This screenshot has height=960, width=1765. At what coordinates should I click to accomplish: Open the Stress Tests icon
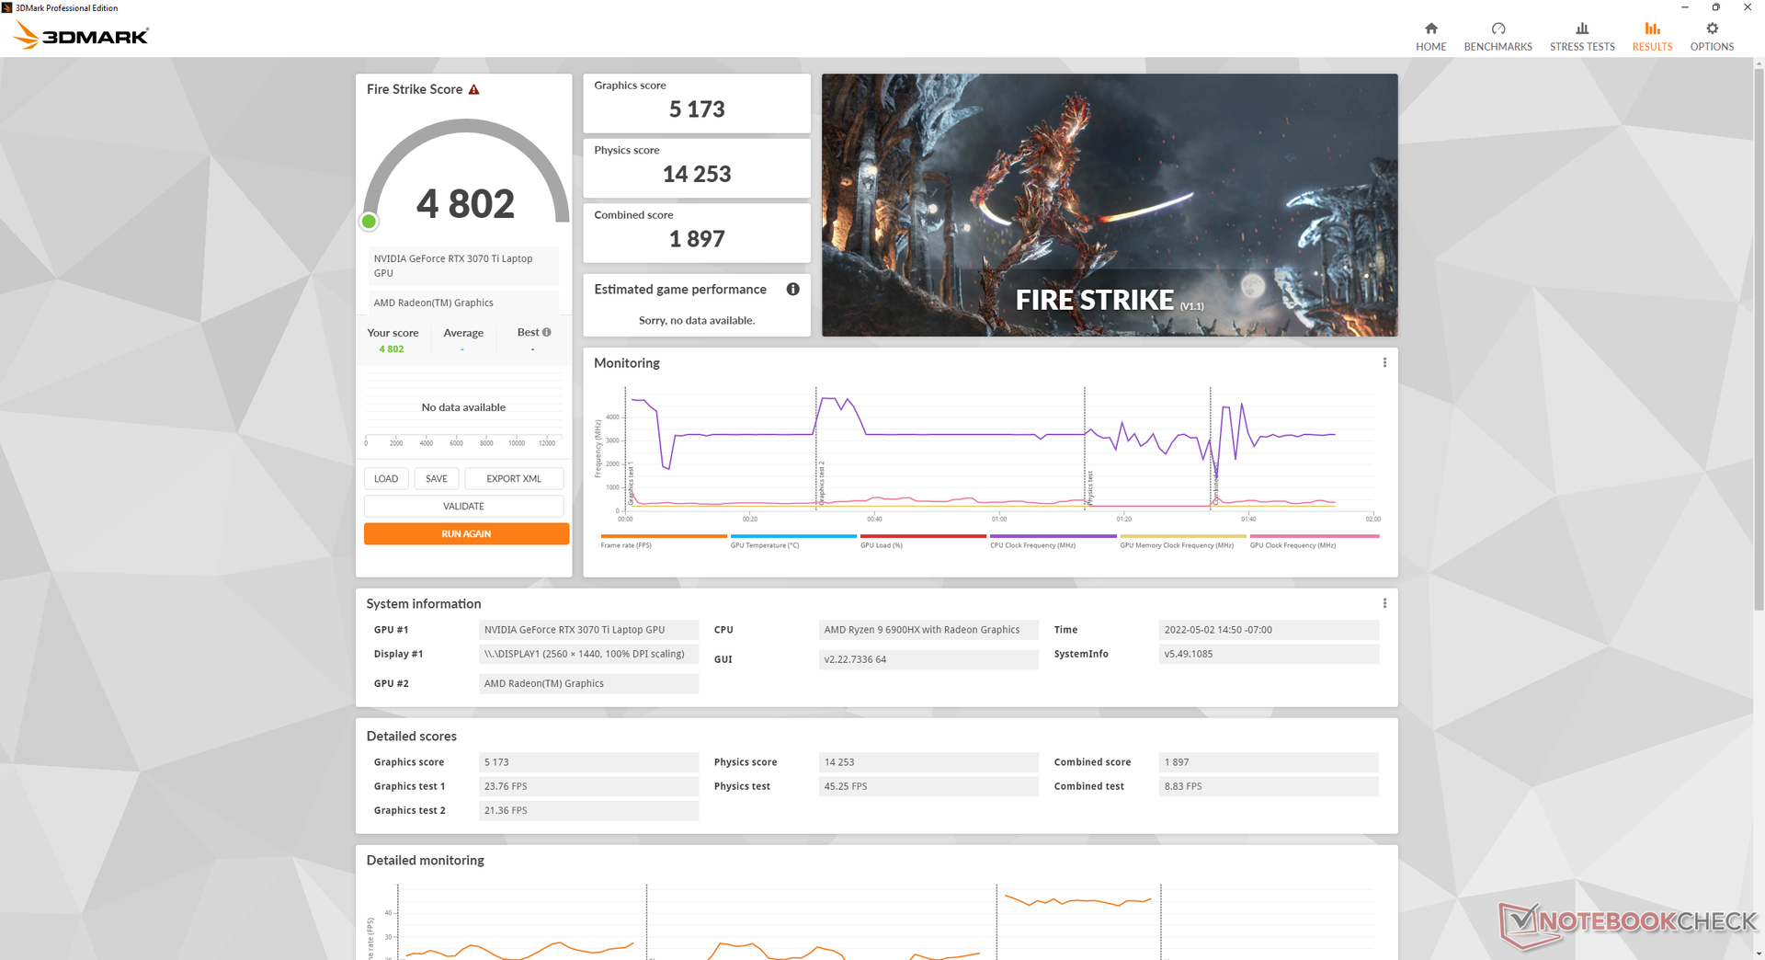pos(1582,29)
